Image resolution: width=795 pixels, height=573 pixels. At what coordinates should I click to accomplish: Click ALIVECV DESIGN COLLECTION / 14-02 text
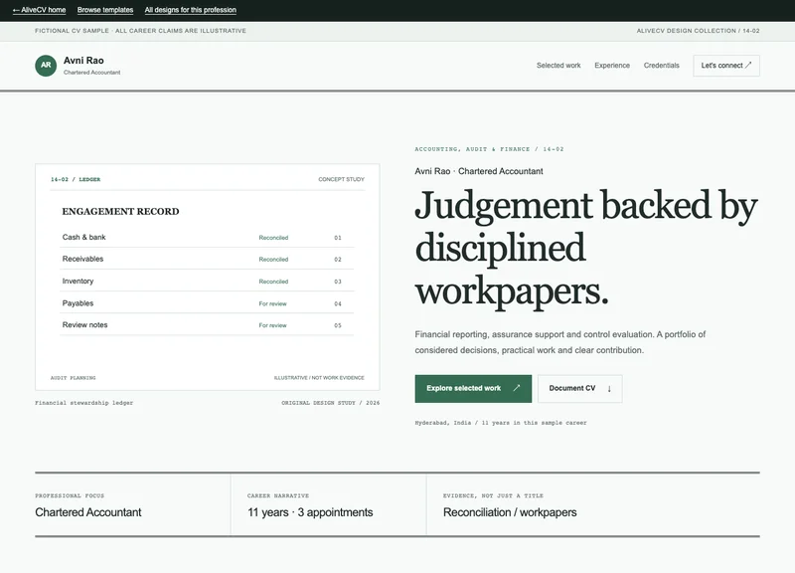(699, 31)
